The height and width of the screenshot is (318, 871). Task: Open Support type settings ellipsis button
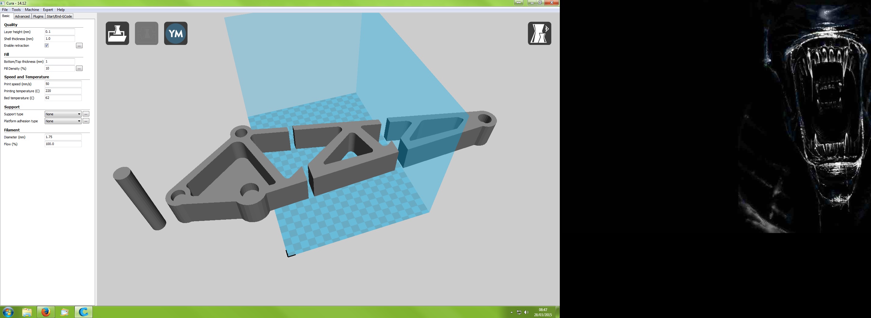click(x=86, y=114)
